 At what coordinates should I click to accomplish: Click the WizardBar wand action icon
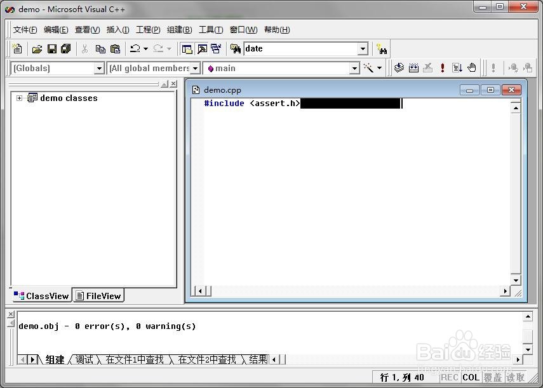pyautogui.click(x=368, y=68)
